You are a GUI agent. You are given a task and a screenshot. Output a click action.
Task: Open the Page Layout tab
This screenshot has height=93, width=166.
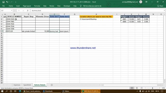click(x=27, y=6)
